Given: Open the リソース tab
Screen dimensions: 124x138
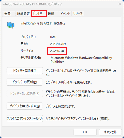Looking at the screenshot, I should 78,14.
